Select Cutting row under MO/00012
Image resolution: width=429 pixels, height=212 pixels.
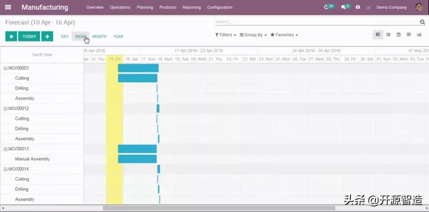coord(22,119)
